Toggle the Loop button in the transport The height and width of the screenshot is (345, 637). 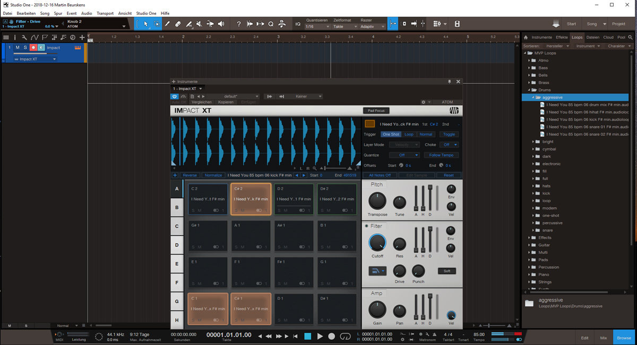[346, 336]
